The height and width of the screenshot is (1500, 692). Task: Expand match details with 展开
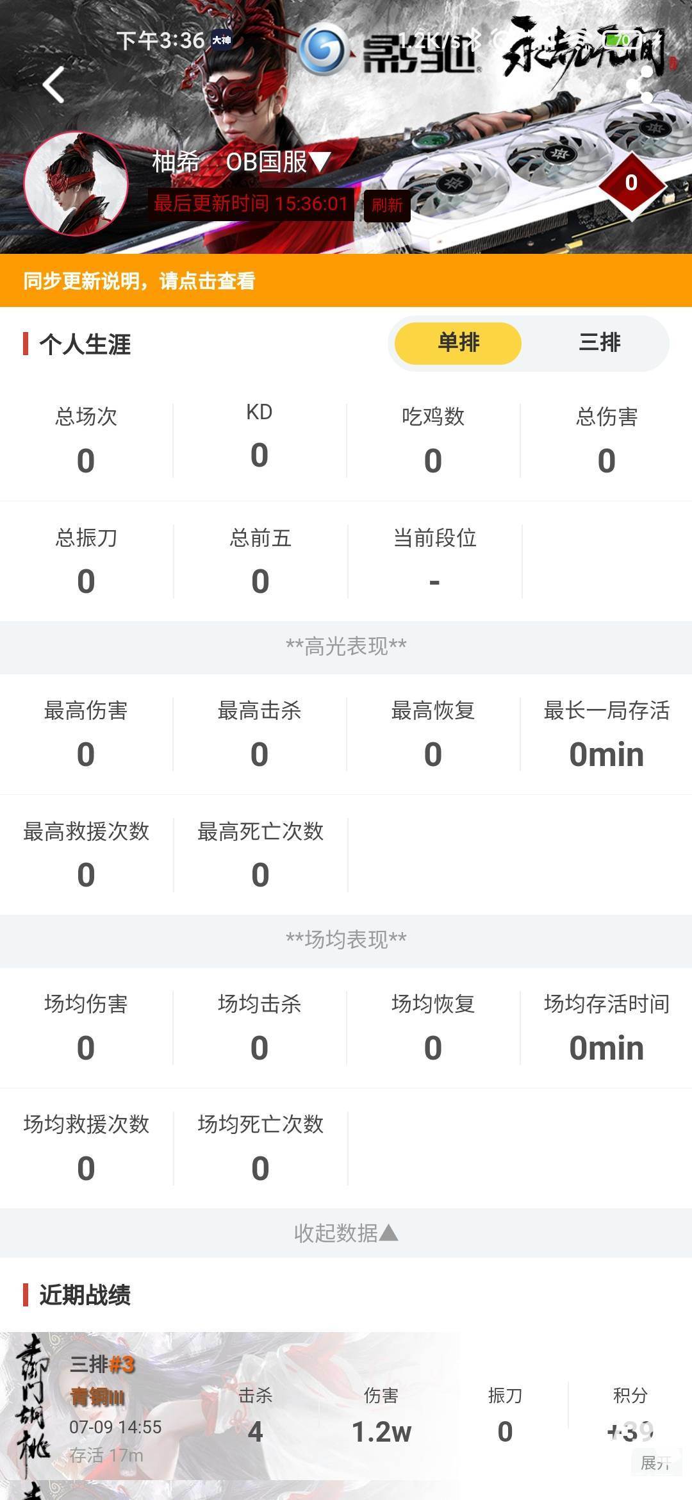[x=655, y=1463]
